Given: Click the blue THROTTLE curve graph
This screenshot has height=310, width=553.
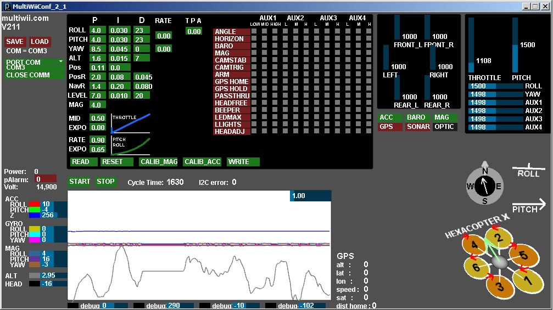Looking at the screenshot, I should 130,123.
